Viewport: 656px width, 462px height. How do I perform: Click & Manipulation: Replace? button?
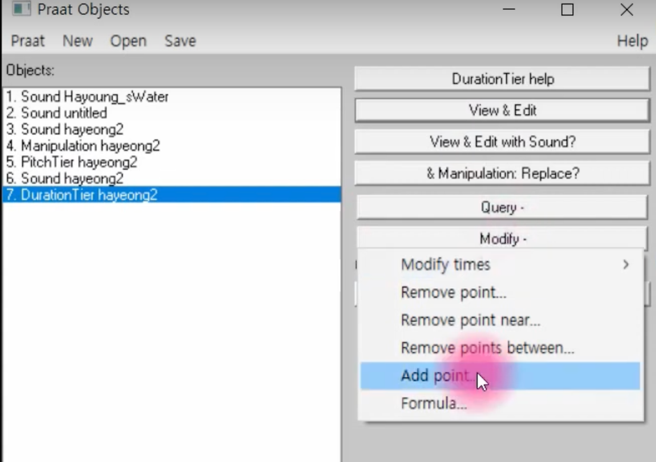pos(502,173)
